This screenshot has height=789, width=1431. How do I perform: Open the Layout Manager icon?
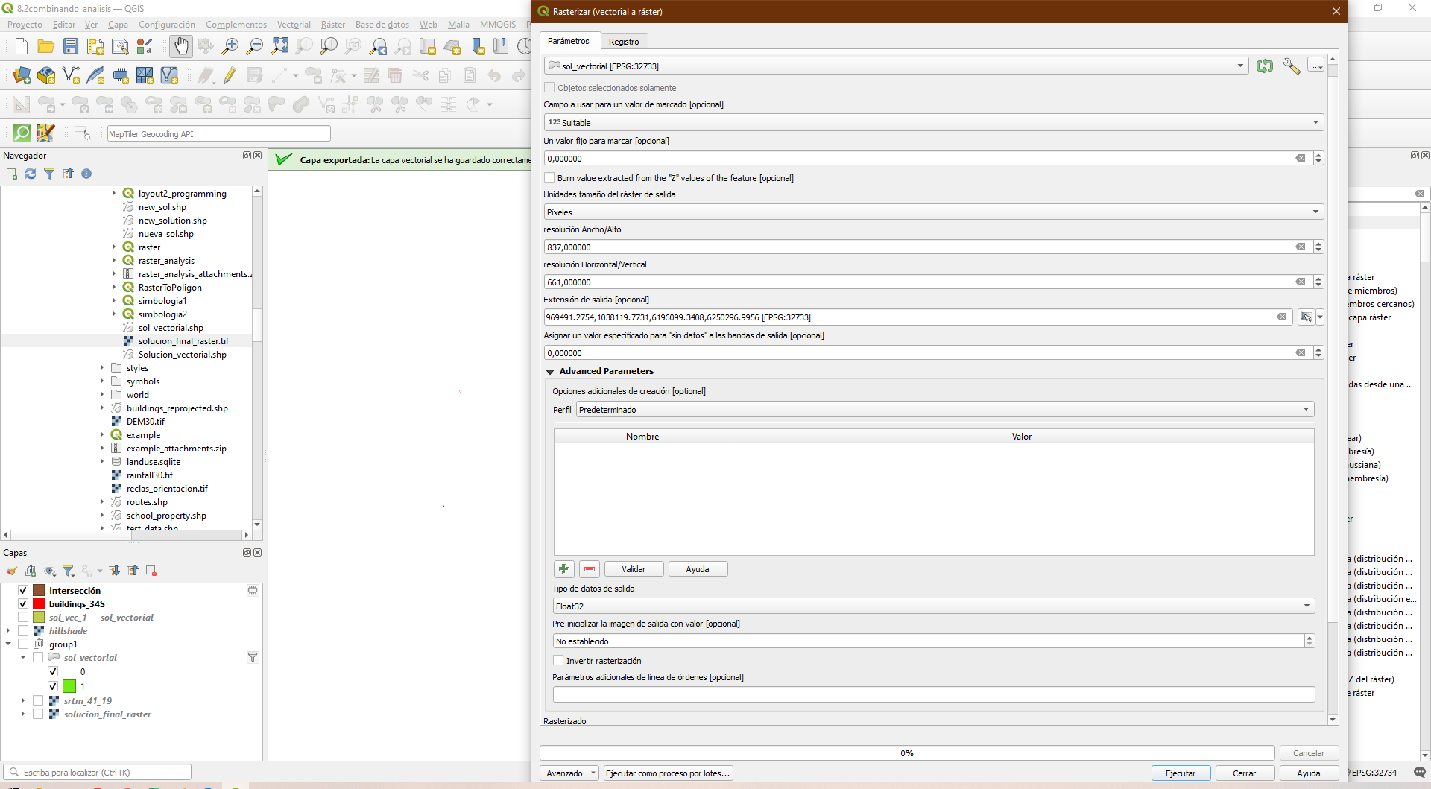120,47
